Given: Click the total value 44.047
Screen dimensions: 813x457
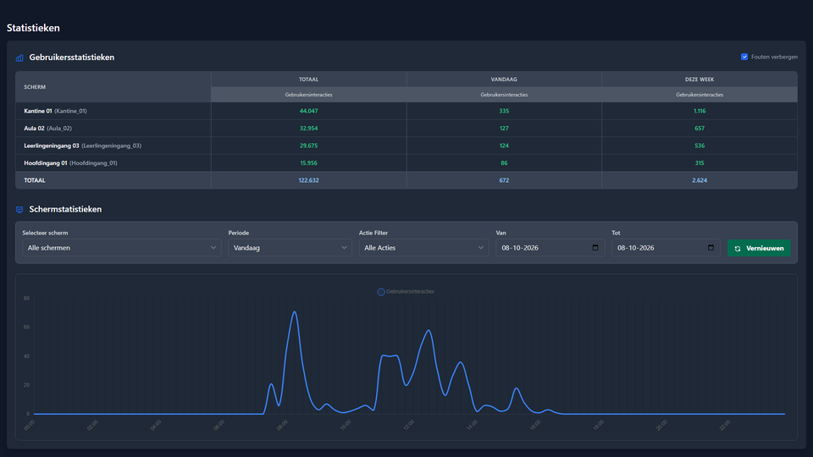Looking at the screenshot, I should pos(308,111).
